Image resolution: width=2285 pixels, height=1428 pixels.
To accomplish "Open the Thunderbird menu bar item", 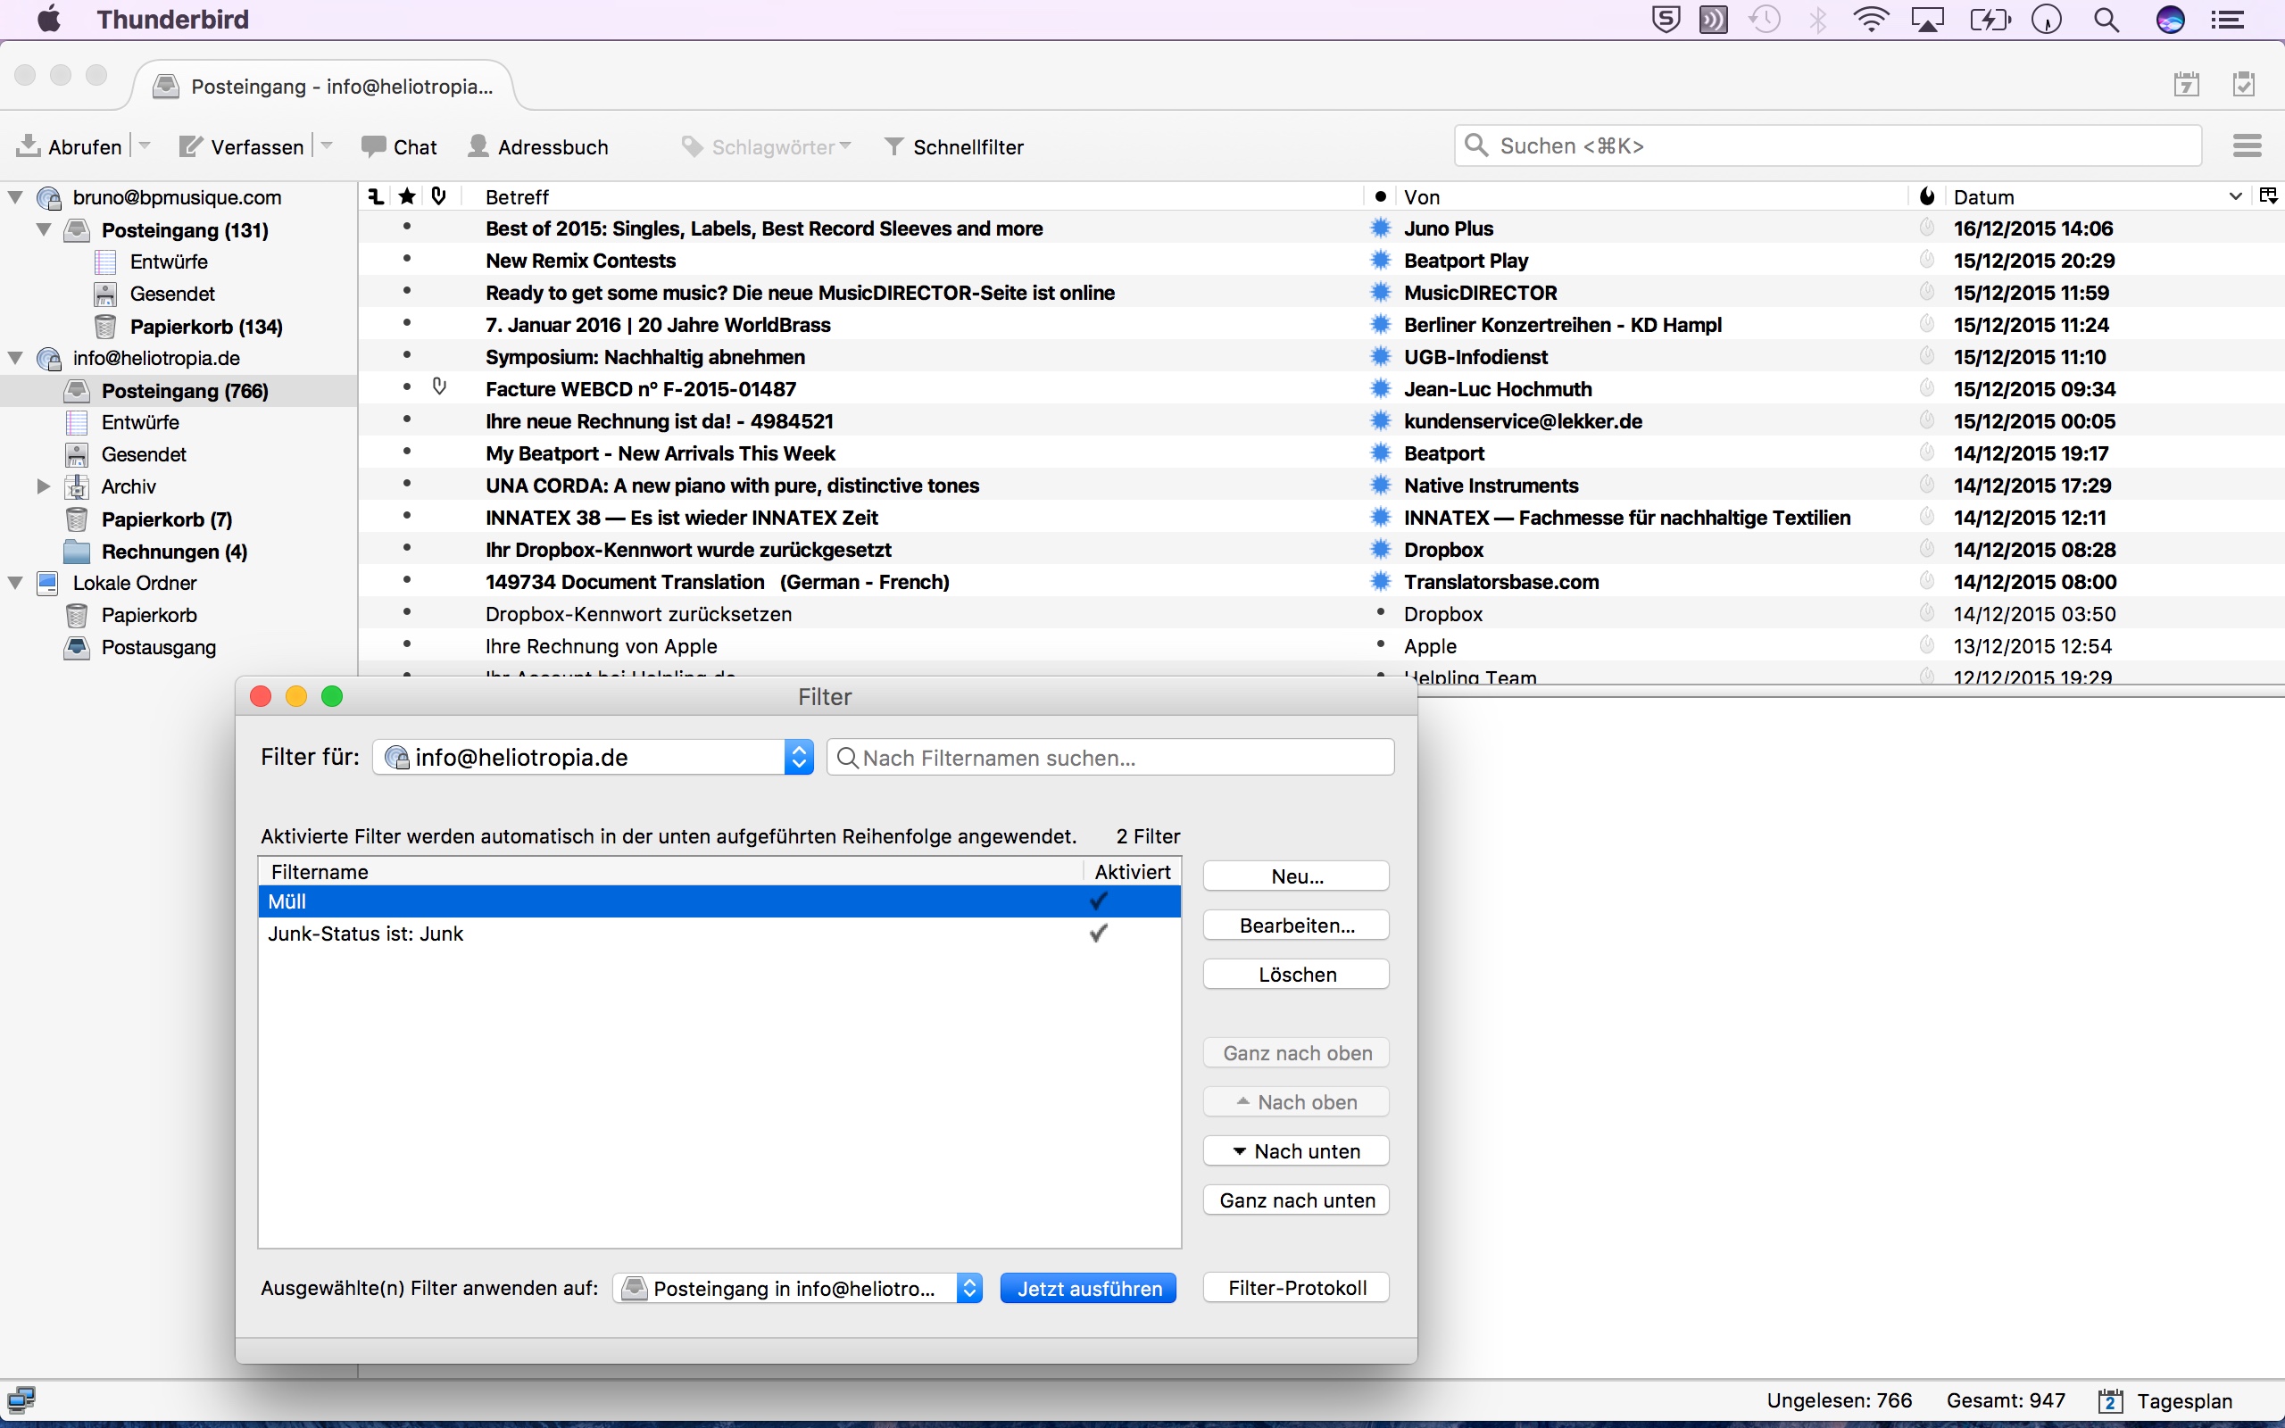I will pyautogui.click(x=173, y=19).
